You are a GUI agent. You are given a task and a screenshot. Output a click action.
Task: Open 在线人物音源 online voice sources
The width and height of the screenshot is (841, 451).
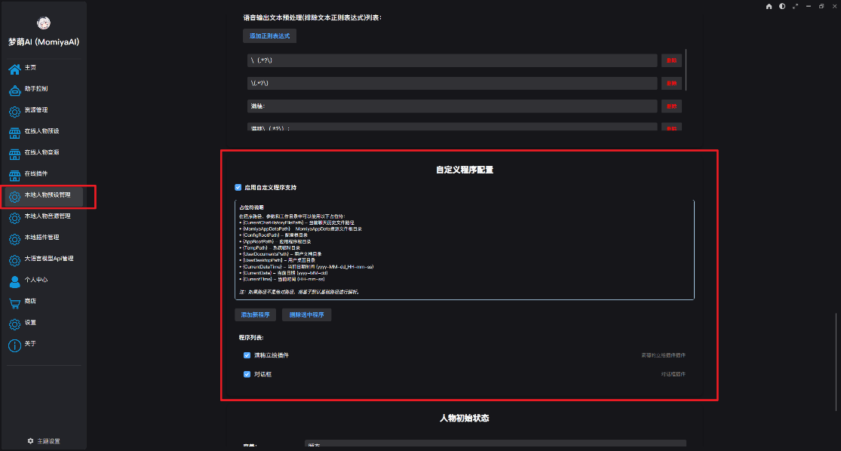point(41,152)
